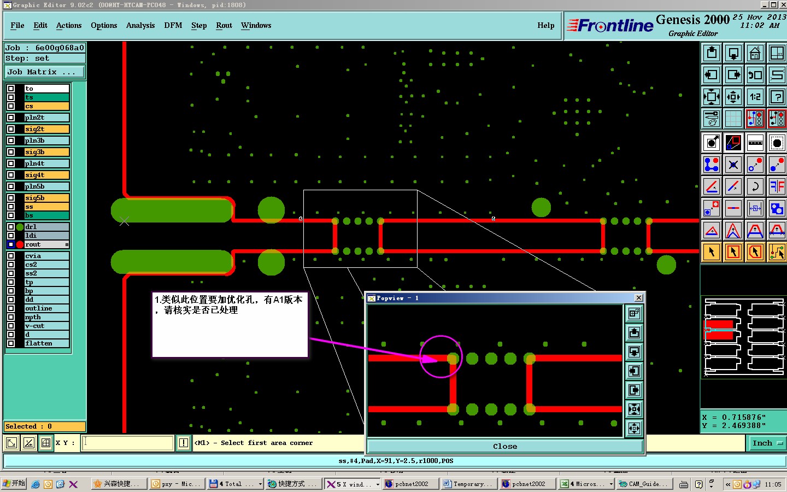The height and width of the screenshot is (492, 787).
Task: Click the pan left icon
Action: click(x=712, y=75)
